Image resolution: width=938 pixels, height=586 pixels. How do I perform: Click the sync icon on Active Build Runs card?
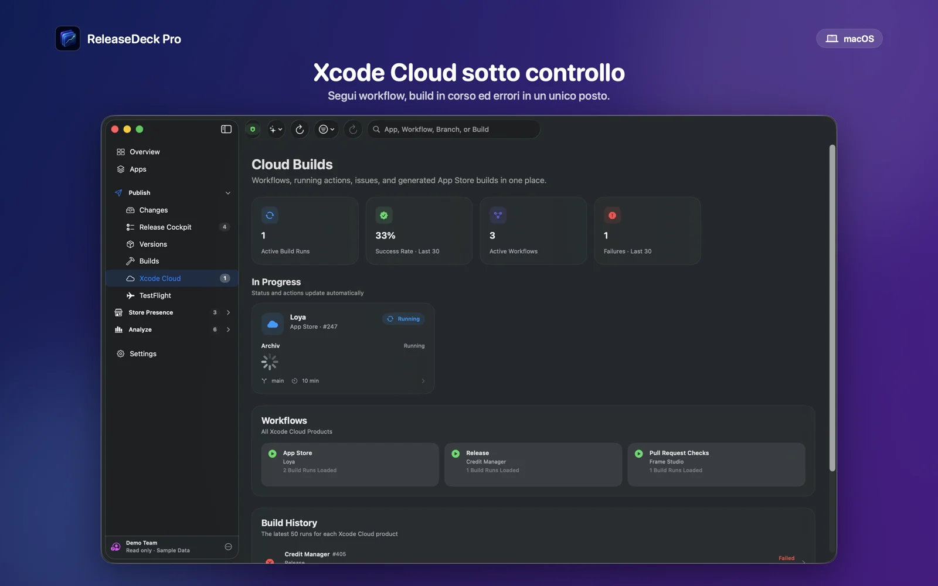click(x=270, y=215)
